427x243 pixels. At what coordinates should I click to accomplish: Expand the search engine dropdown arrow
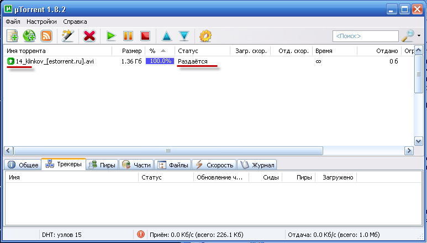419,36
